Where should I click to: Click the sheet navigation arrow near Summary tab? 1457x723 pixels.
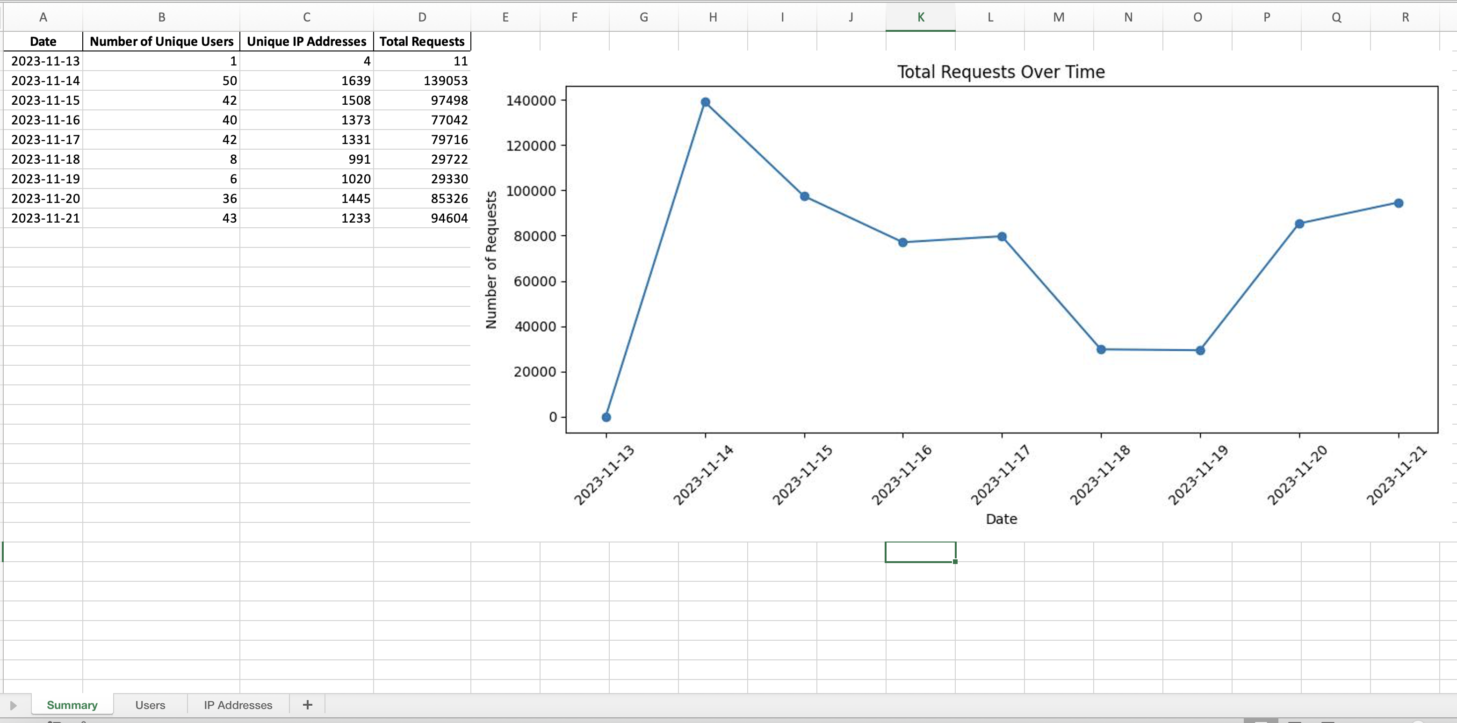pos(14,704)
